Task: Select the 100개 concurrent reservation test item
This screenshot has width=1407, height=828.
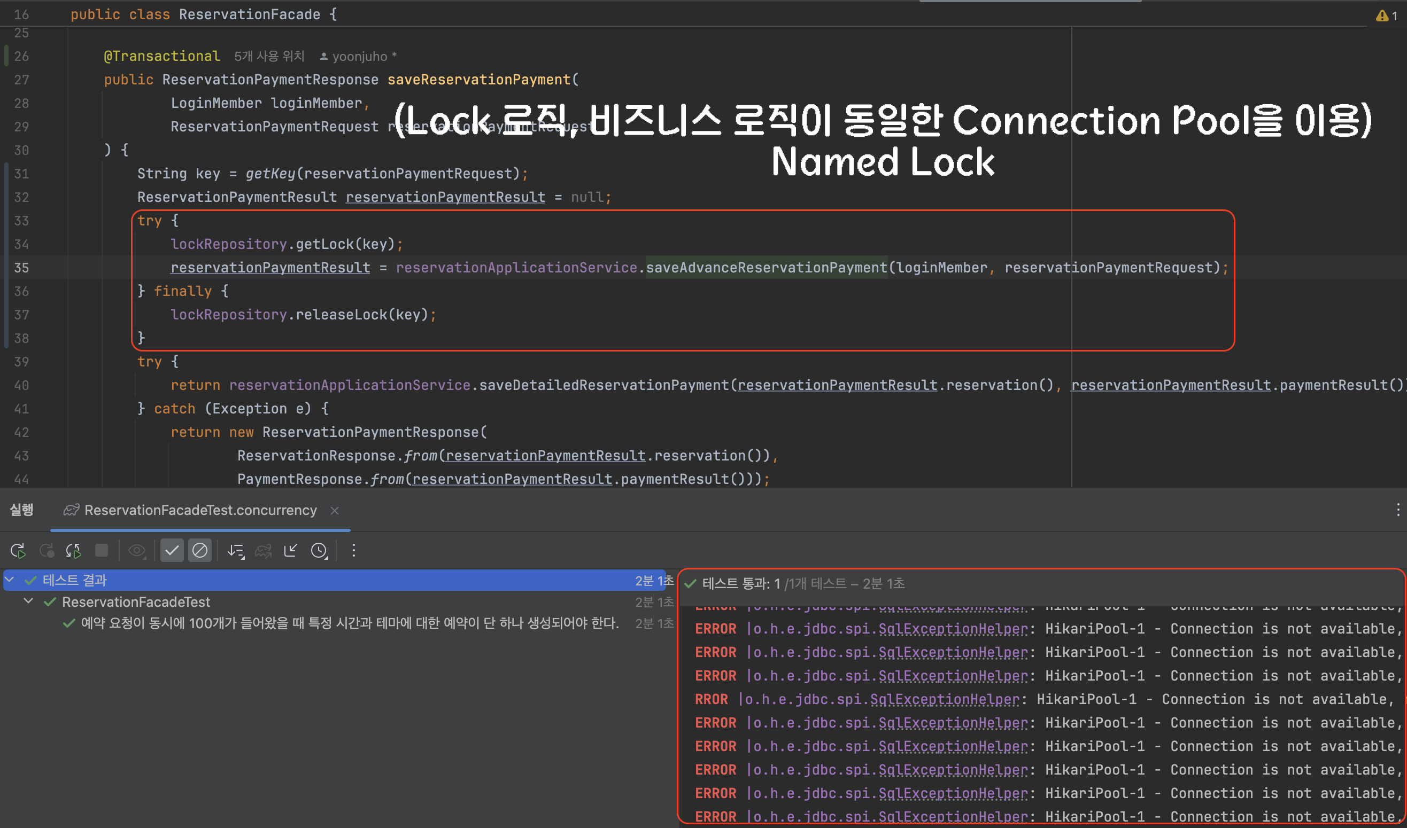Action: [x=350, y=623]
